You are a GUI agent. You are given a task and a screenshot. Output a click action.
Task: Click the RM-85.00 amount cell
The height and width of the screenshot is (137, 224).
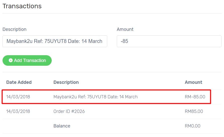195,97
